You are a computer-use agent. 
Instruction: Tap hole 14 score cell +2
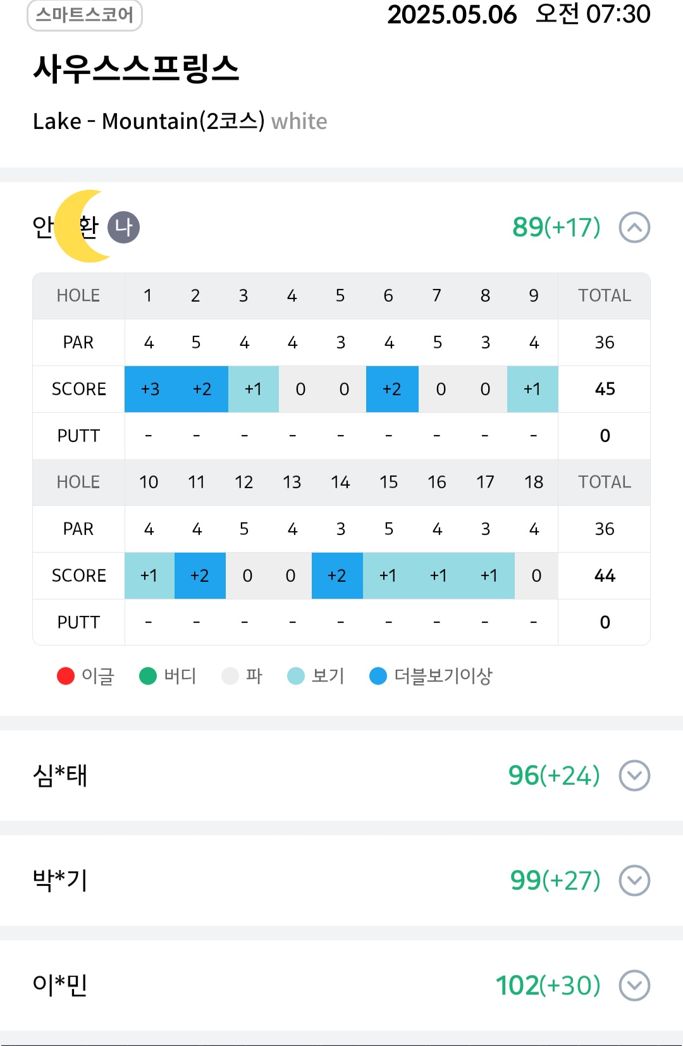(x=337, y=575)
